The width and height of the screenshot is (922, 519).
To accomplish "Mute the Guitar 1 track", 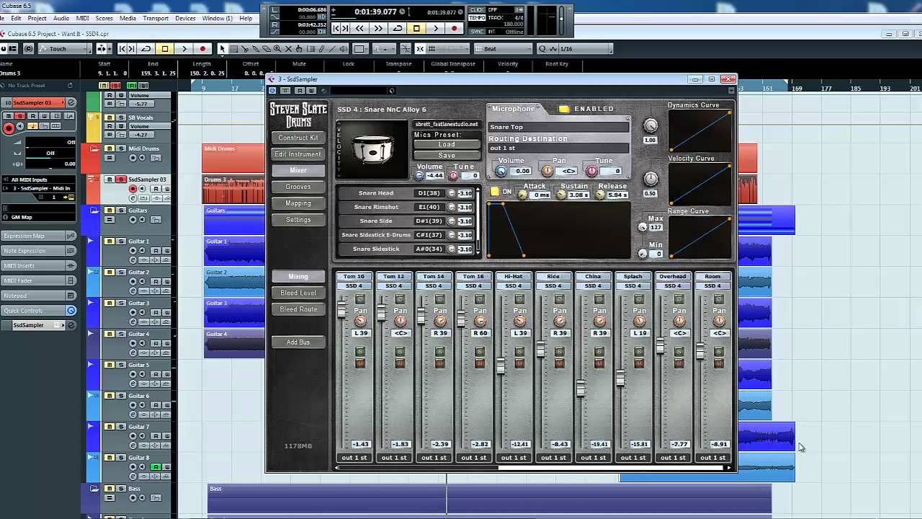I will tap(109, 241).
